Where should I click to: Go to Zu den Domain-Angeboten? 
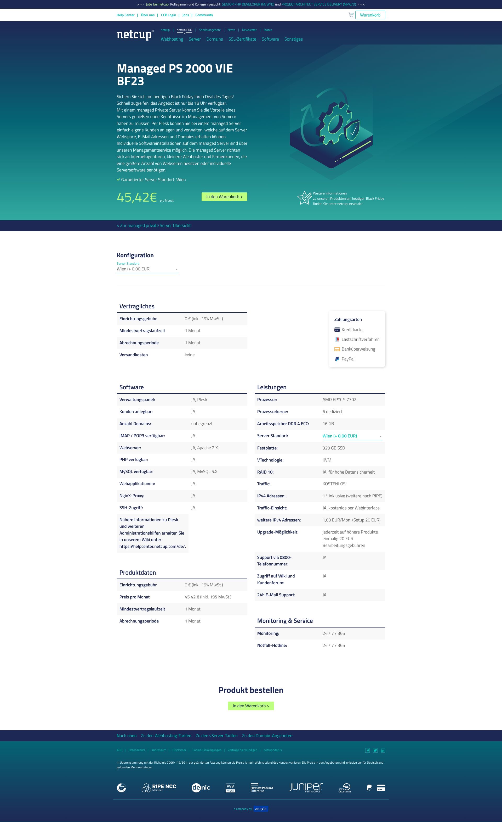(x=267, y=736)
